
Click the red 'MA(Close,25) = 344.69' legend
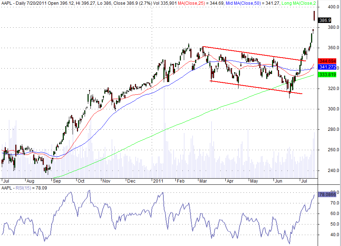click(x=201, y=3)
